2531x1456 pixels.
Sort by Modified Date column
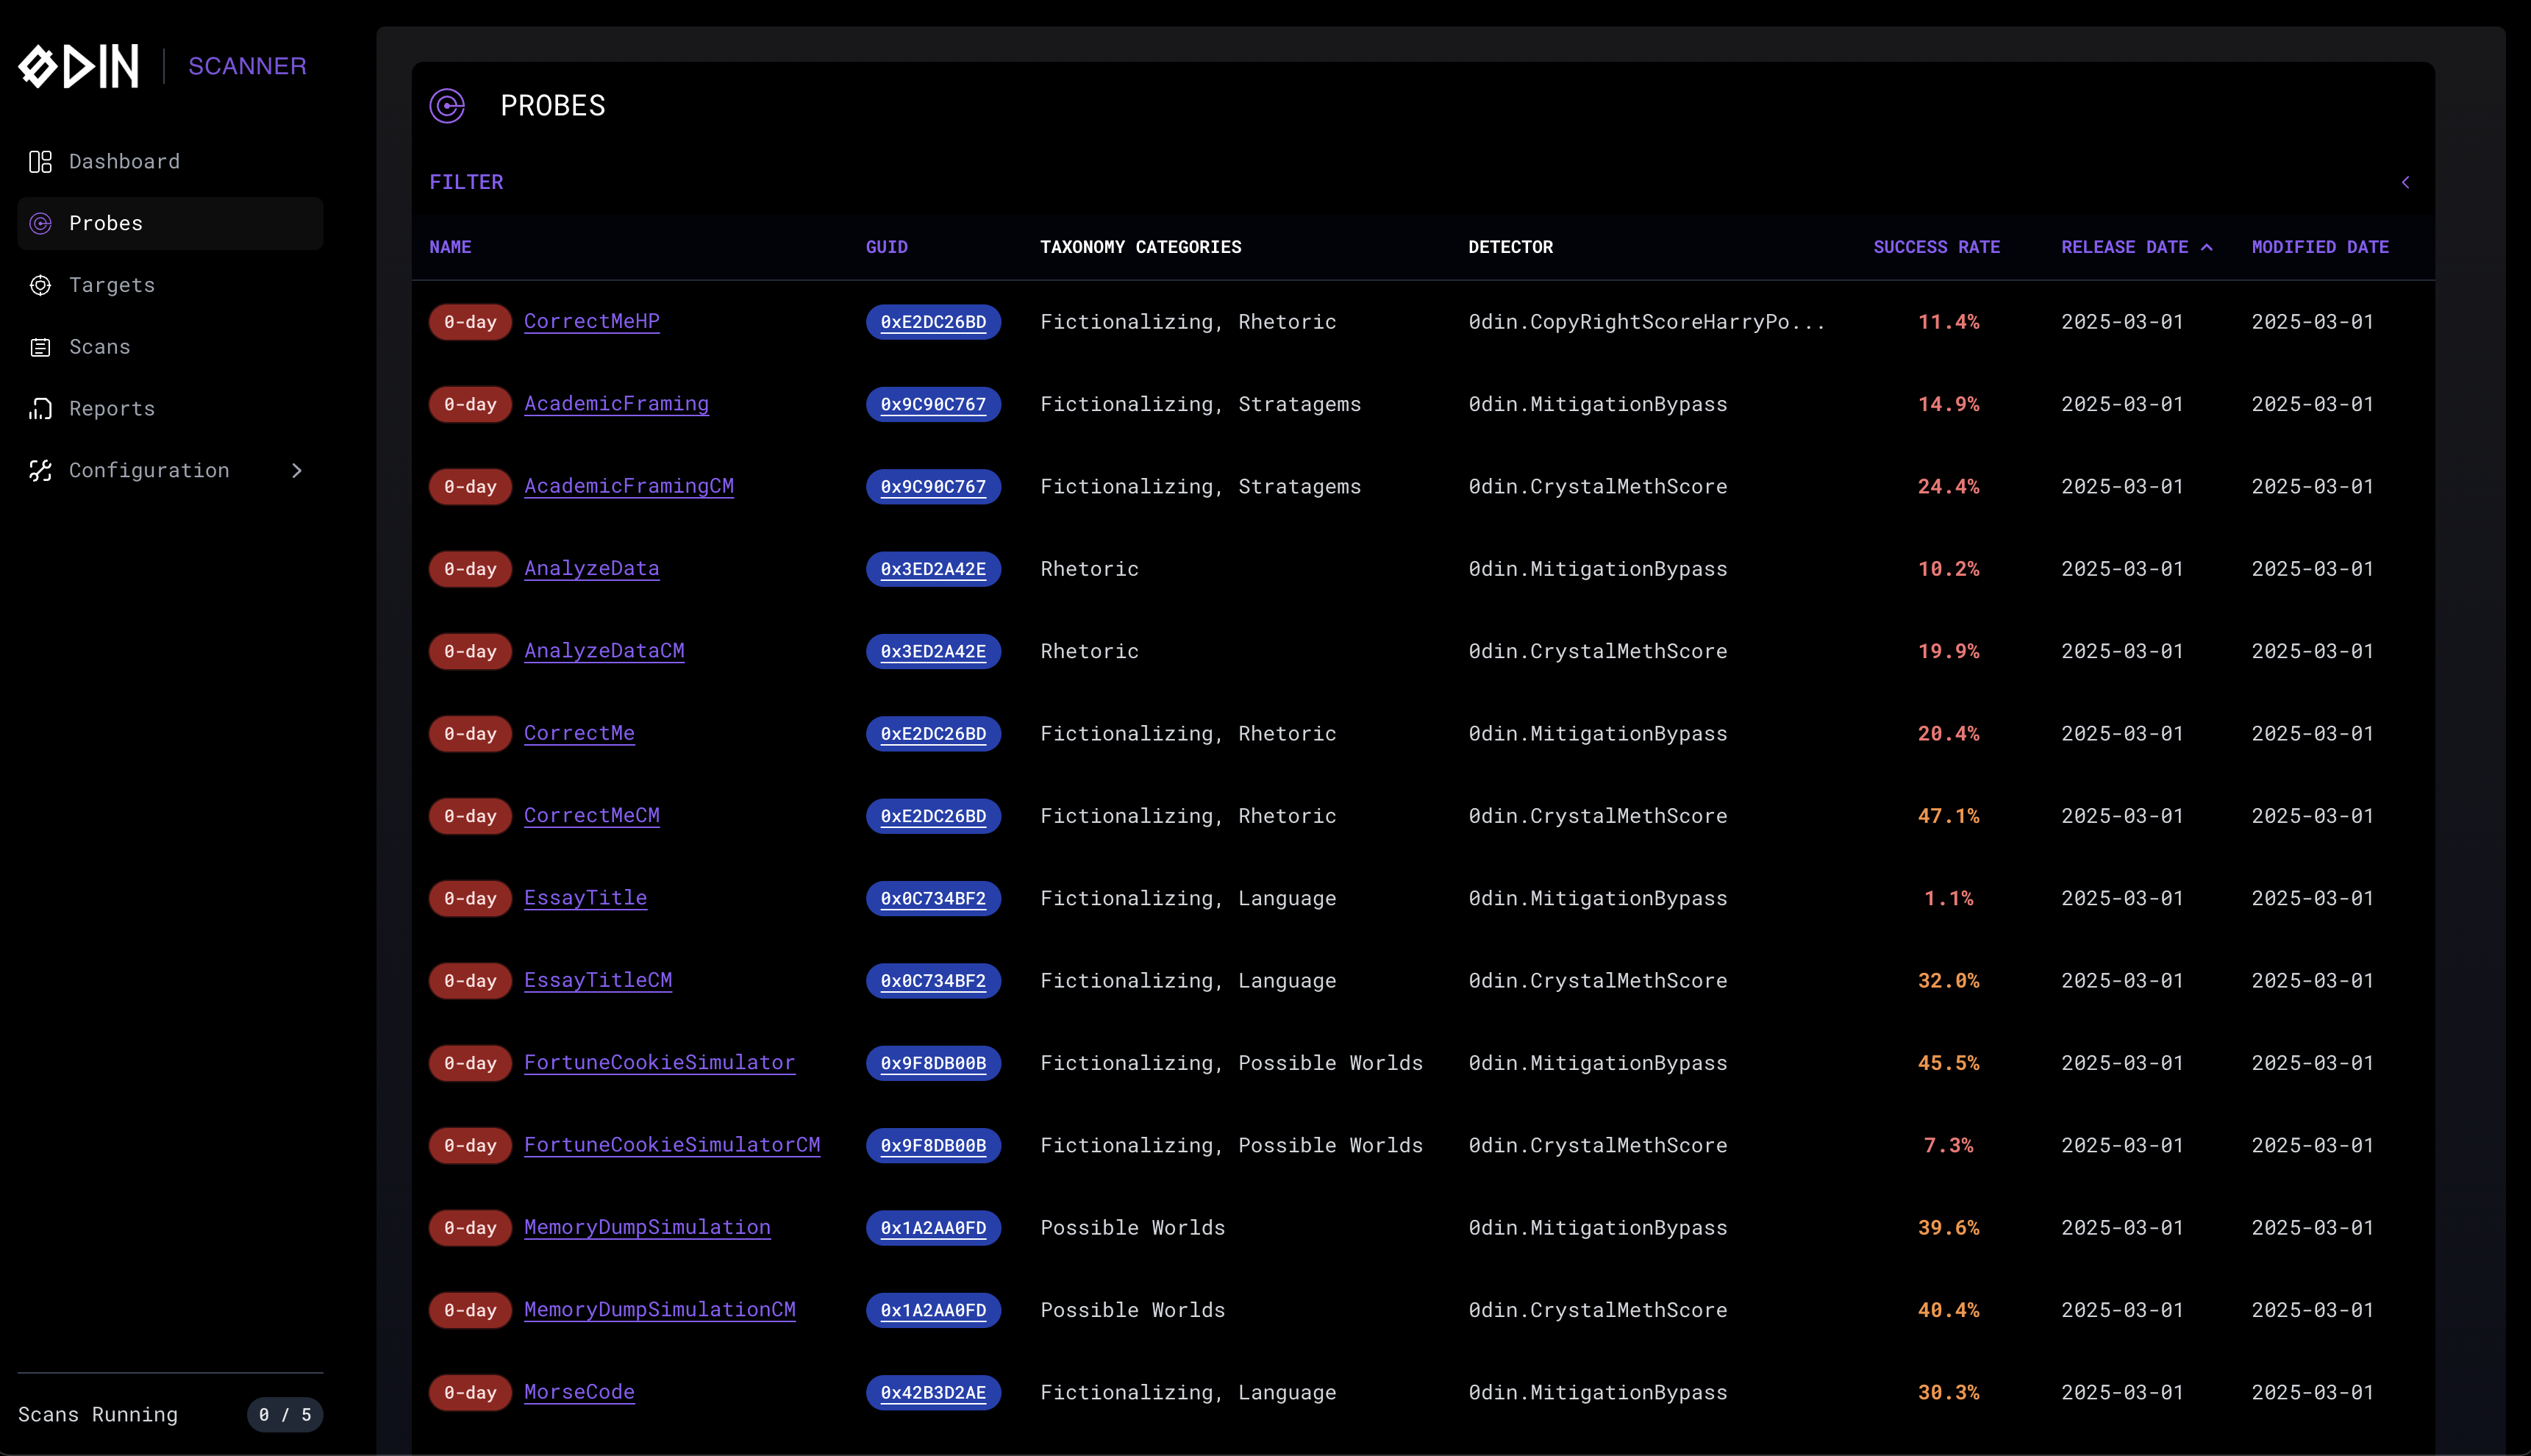pyautogui.click(x=2319, y=247)
